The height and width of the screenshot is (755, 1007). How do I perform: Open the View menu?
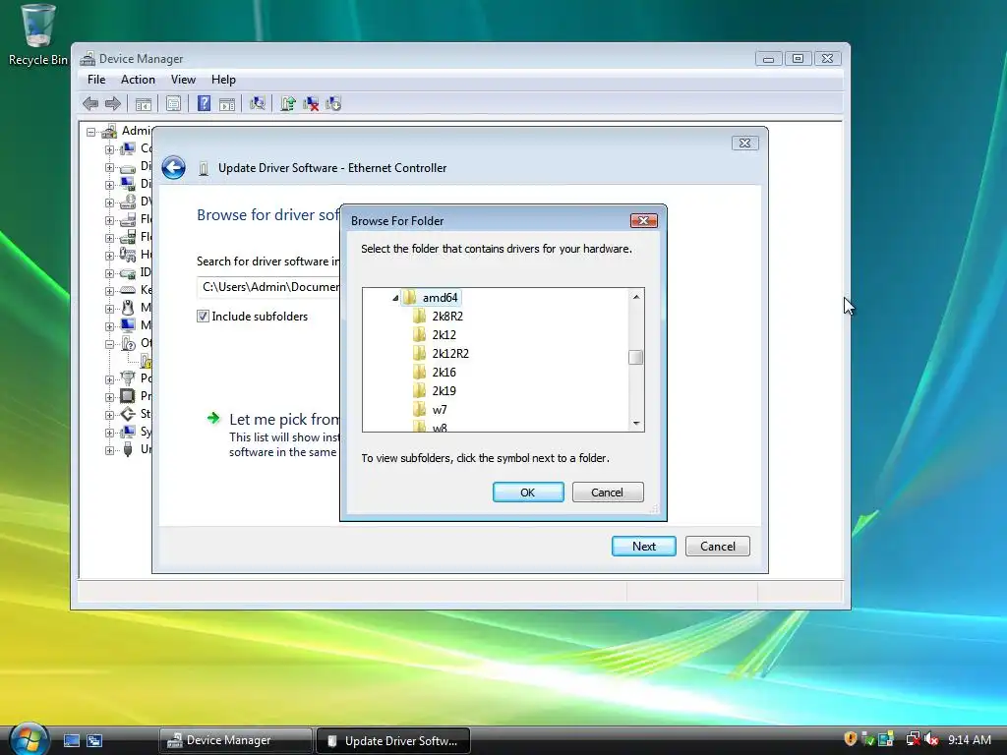point(183,80)
